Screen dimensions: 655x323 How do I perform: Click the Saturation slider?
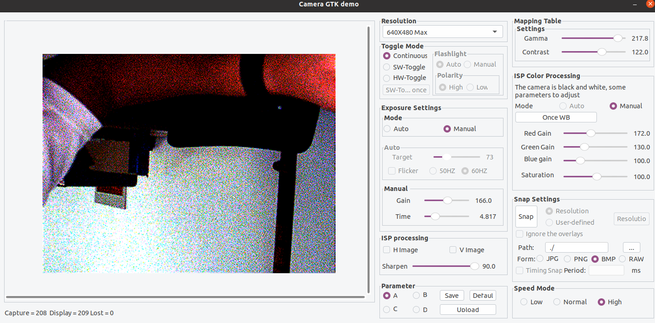pyautogui.click(x=595, y=176)
